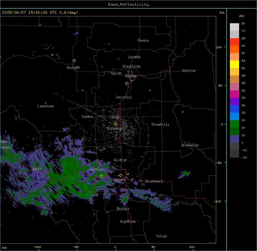
Task: Click the bright green 20-30 dBZ swatch
Action: pos(234,124)
